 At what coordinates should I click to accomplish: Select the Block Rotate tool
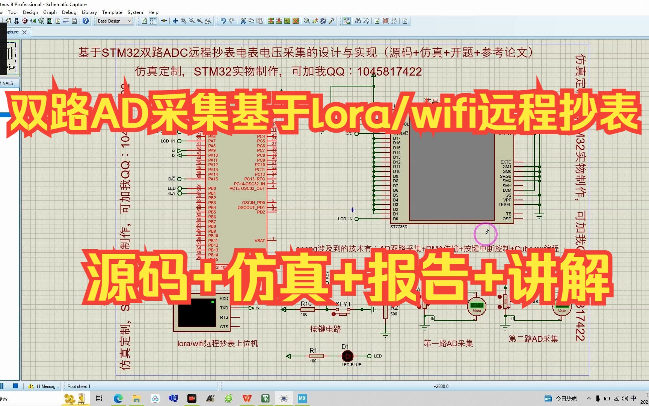tap(287, 21)
